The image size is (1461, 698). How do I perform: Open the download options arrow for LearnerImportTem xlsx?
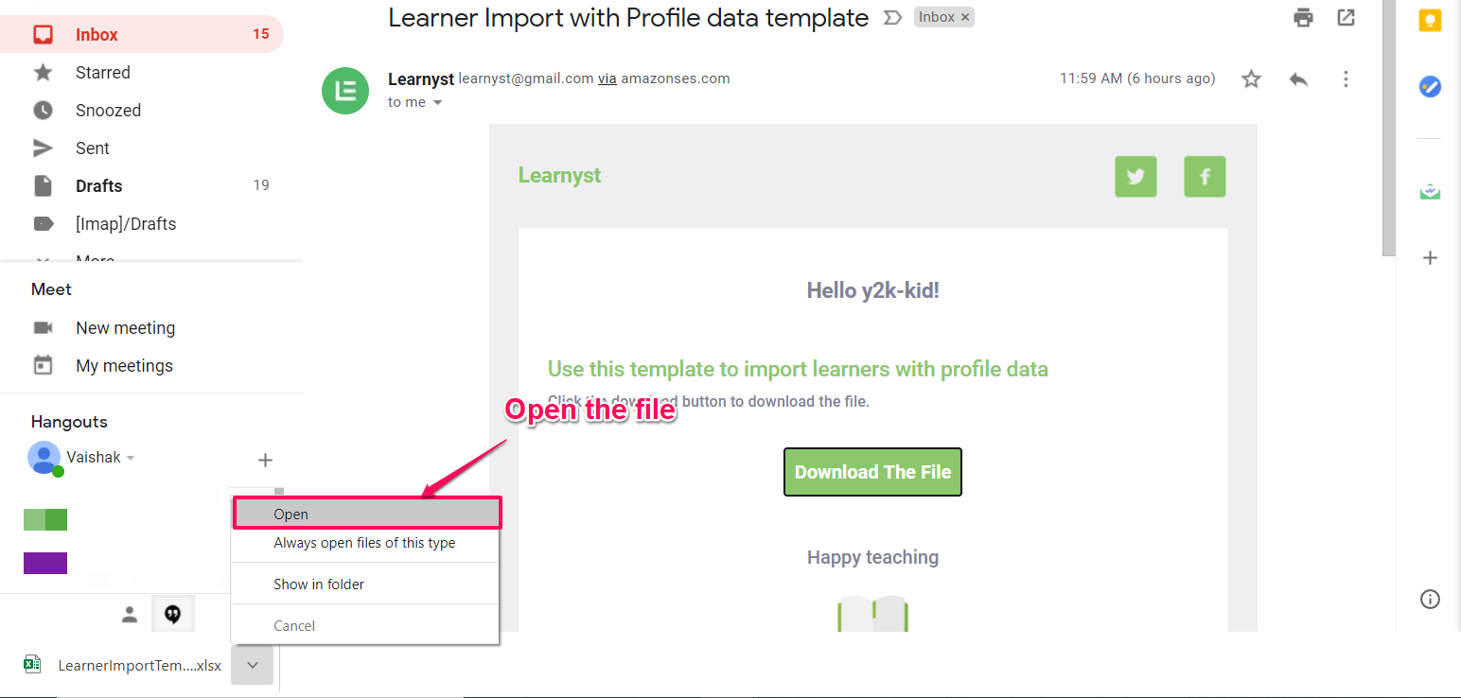click(x=253, y=665)
